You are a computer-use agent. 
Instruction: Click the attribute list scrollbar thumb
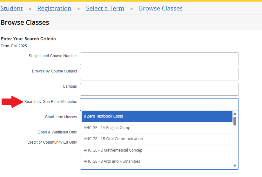[x=235, y=121]
